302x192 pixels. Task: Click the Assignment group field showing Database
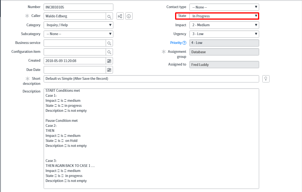click(224, 52)
